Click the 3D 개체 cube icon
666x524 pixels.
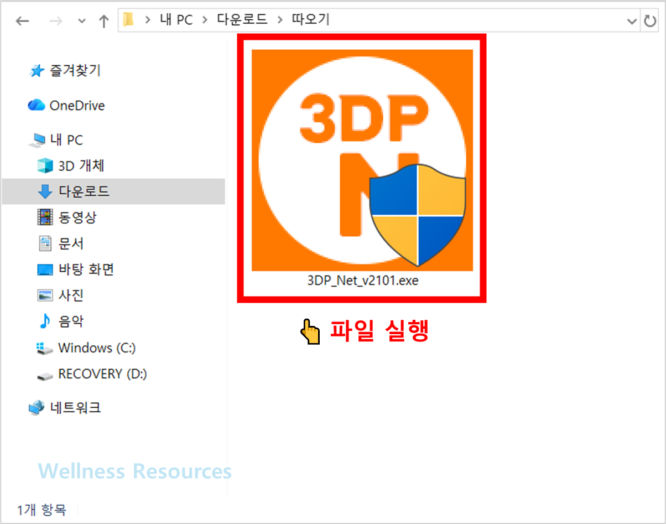[44, 165]
